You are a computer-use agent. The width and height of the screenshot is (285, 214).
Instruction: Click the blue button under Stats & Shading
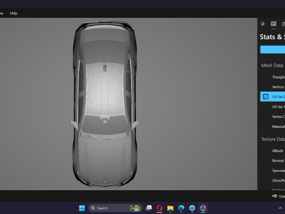tap(273, 49)
